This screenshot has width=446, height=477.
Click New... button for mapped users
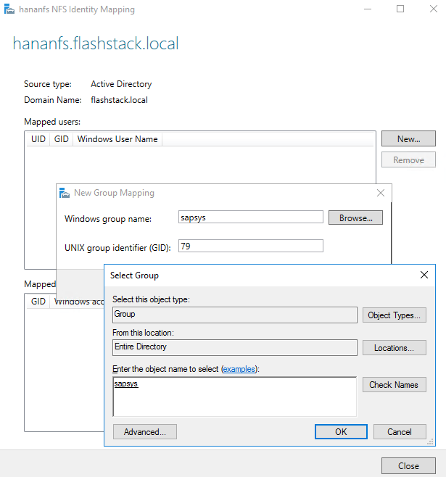pyautogui.click(x=408, y=138)
